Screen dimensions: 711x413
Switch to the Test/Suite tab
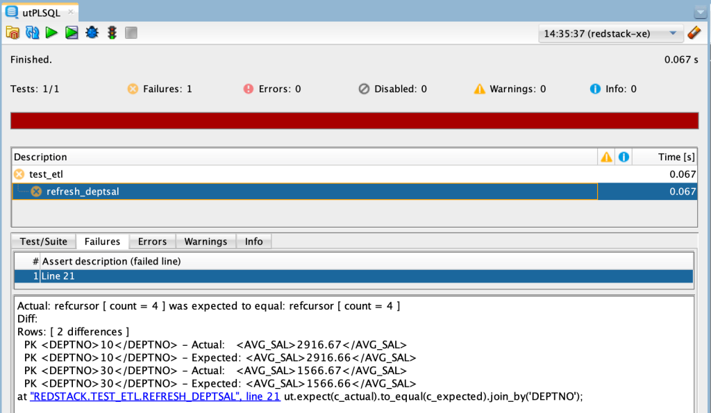point(43,241)
